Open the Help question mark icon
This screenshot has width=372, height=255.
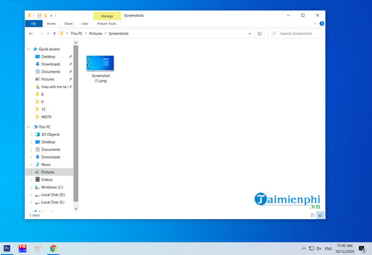(322, 24)
